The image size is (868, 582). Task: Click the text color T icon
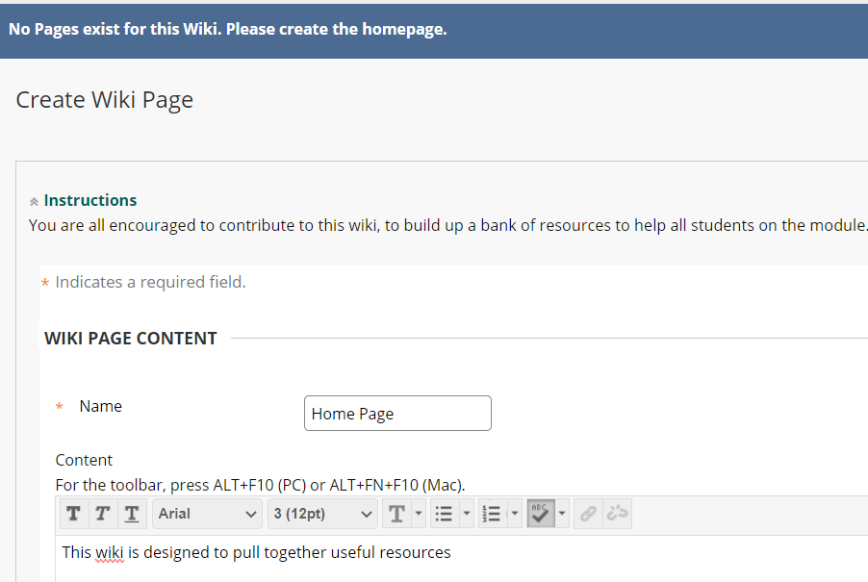click(x=396, y=514)
